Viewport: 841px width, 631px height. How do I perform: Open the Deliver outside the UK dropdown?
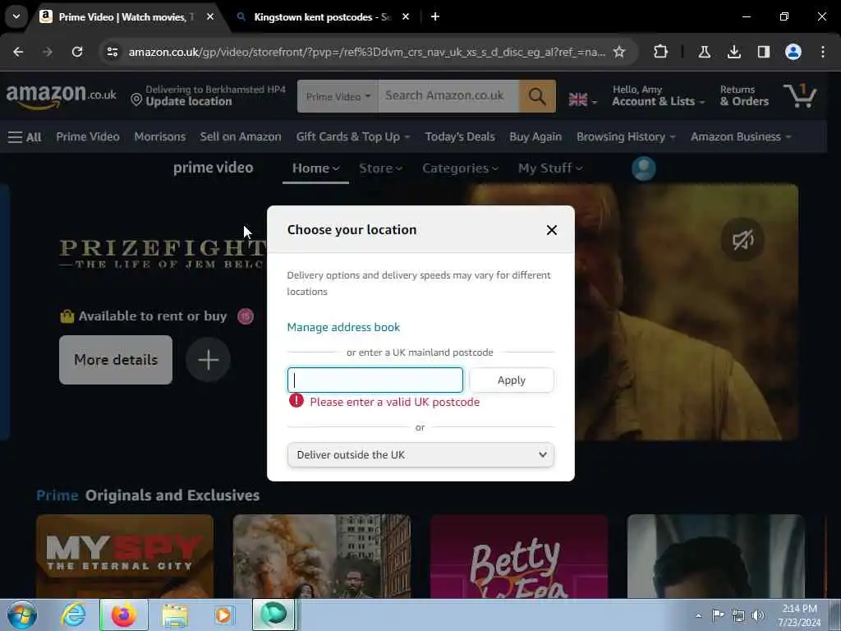click(420, 455)
